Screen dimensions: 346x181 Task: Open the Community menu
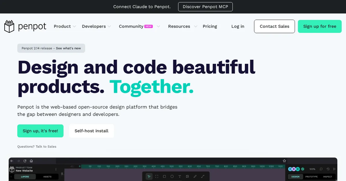[x=131, y=26]
